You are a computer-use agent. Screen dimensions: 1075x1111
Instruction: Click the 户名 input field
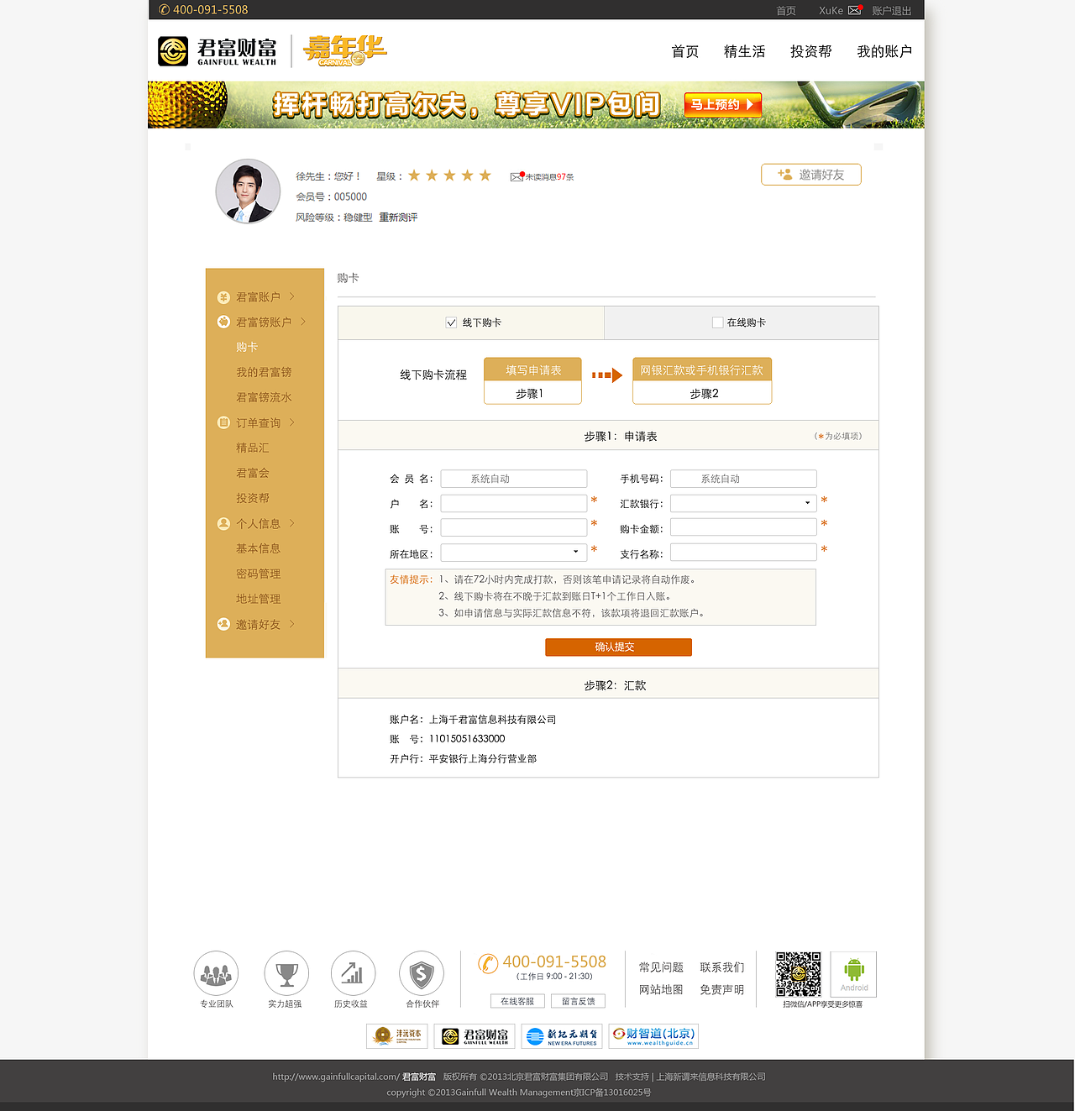coord(513,502)
